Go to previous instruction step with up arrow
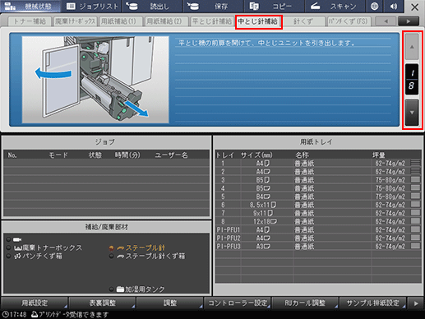The image size is (425, 319). 412,47
